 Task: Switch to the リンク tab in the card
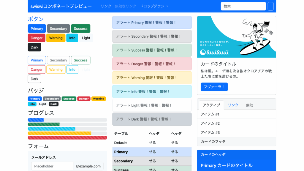click(233, 105)
